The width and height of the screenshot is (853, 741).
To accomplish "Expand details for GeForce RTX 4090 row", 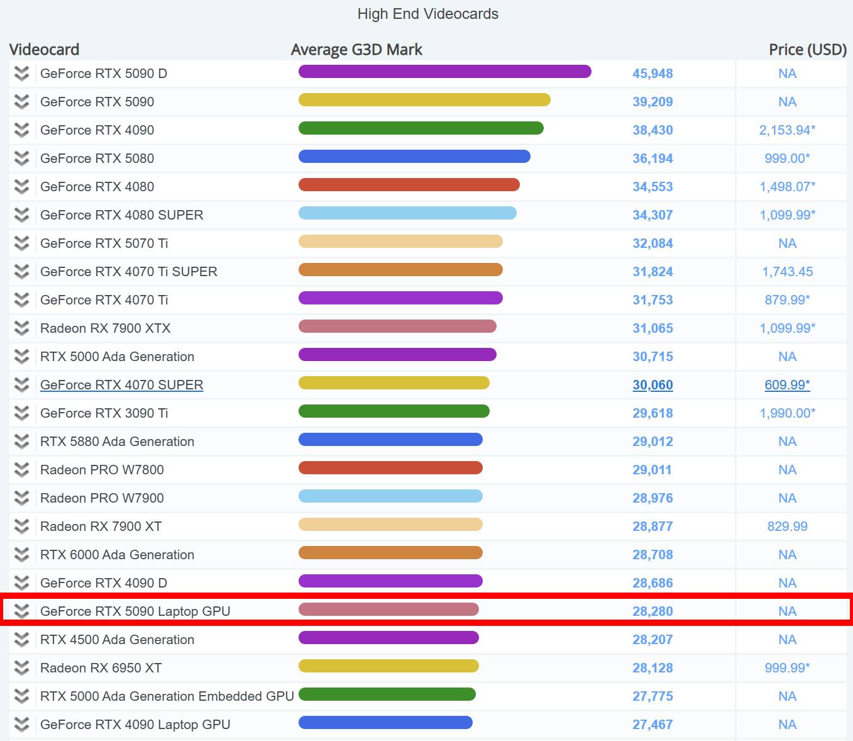I will coord(22,130).
